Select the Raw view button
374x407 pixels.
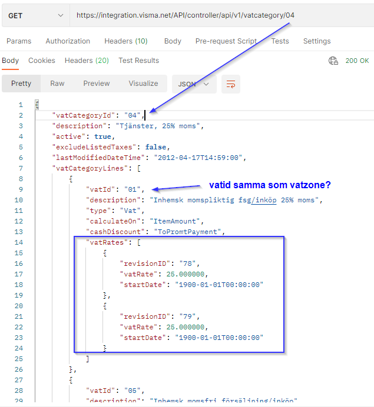(x=57, y=84)
